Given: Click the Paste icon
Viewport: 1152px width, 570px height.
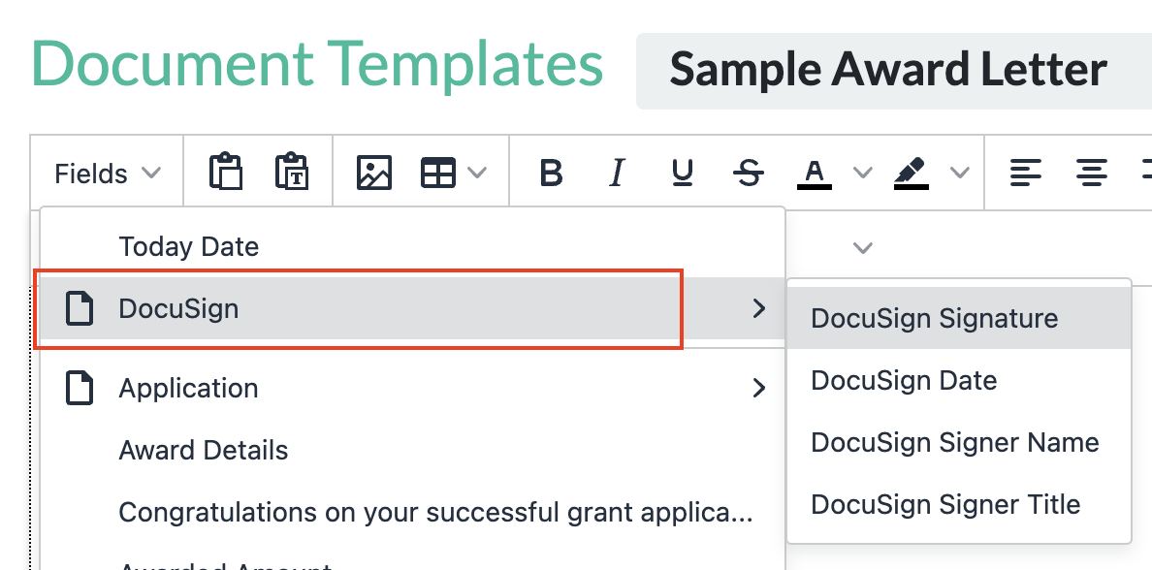Looking at the screenshot, I should pos(225,172).
